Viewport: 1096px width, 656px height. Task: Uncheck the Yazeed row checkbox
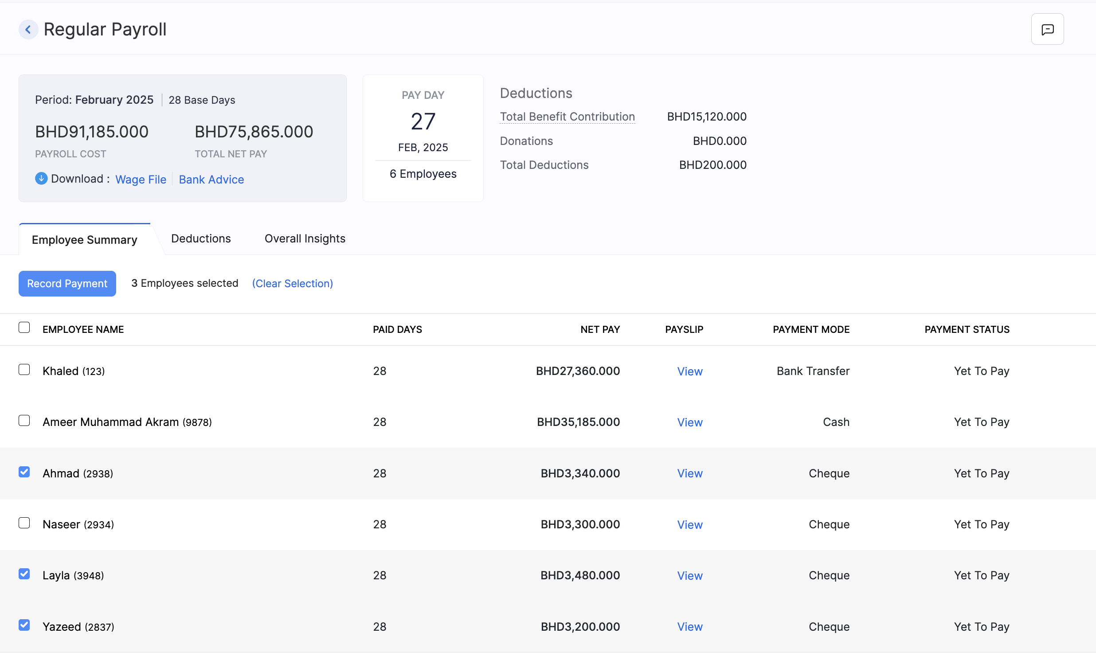[x=24, y=625]
